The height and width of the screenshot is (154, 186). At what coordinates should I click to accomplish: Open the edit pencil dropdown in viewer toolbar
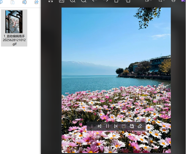(148, 1)
